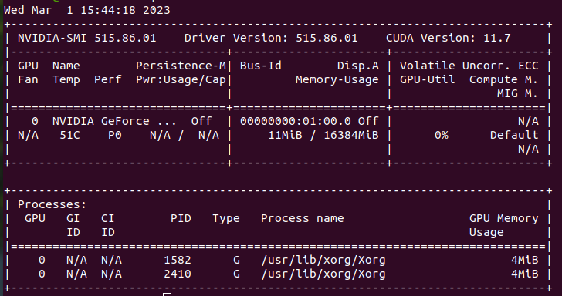Image resolution: width=562 pixels, height=296 pixels.
Task: Click the Persistence-M column header
Action: tap(181, 66)
